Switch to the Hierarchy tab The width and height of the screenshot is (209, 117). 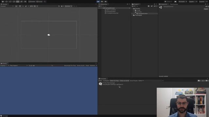pos(103,4)
